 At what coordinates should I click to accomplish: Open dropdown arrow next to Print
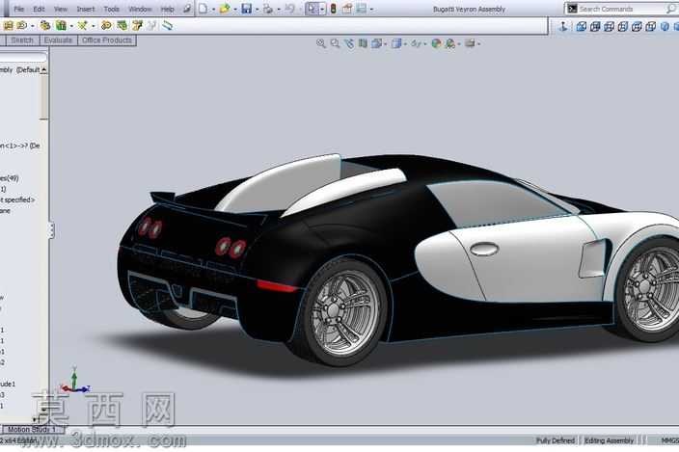click(x=278, y=9)
